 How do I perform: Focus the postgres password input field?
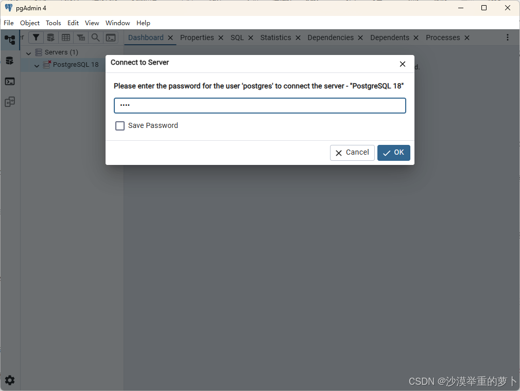(x=260, y=106)
